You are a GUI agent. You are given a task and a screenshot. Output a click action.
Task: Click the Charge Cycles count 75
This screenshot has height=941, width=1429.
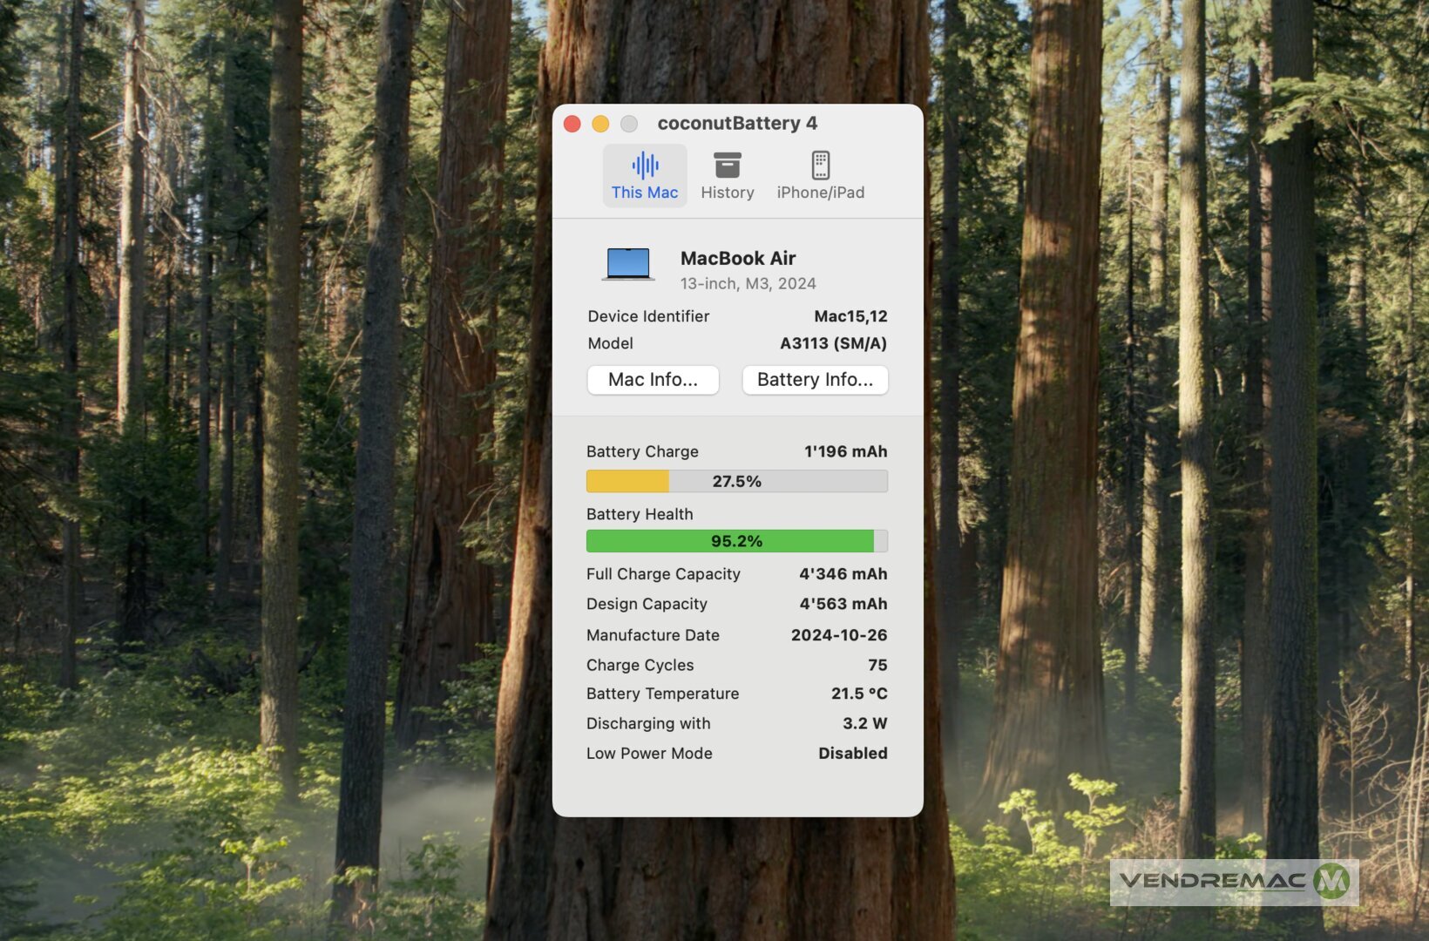877,665
